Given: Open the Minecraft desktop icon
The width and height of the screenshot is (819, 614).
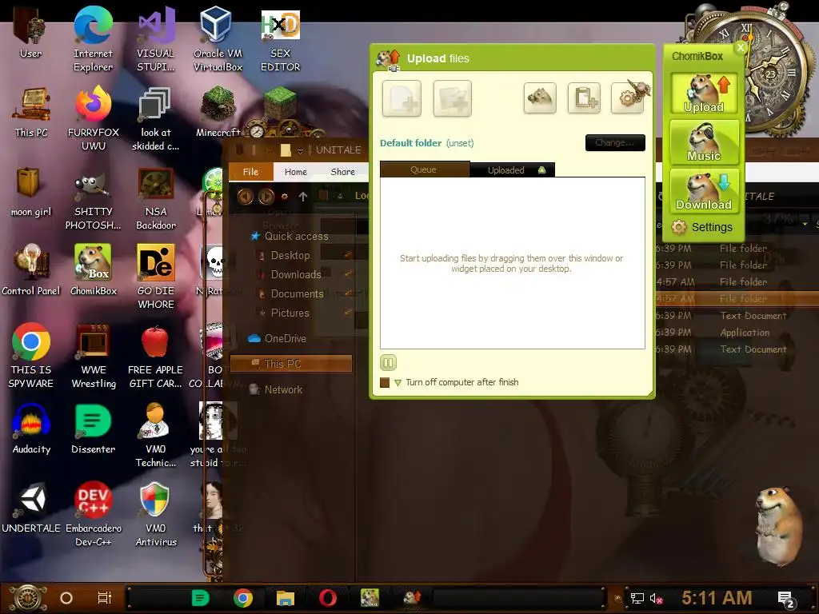Looking at the screenshot, I should (x=218, y=112).
